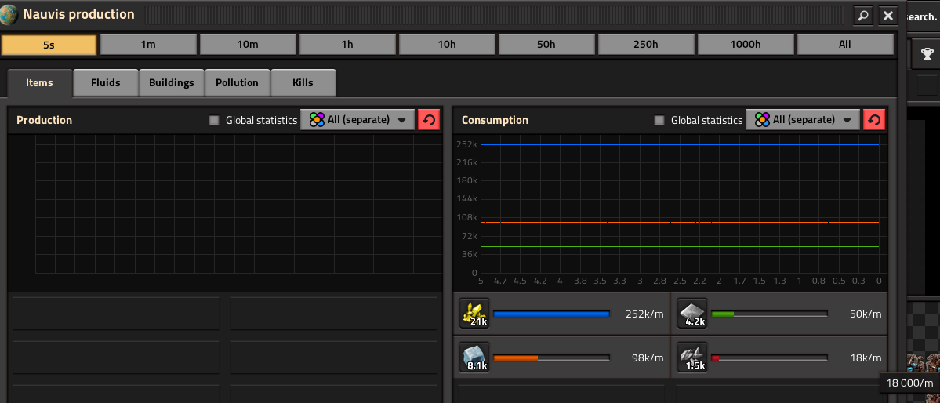Switch to the Fluids tab
The image size is (940, 403).
pos(106,83)
